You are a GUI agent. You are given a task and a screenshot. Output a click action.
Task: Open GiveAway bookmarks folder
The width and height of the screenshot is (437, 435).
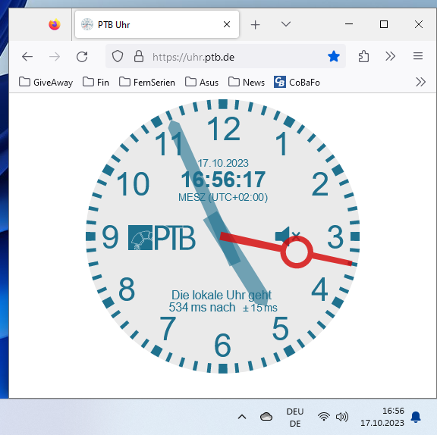pos(46,82)
